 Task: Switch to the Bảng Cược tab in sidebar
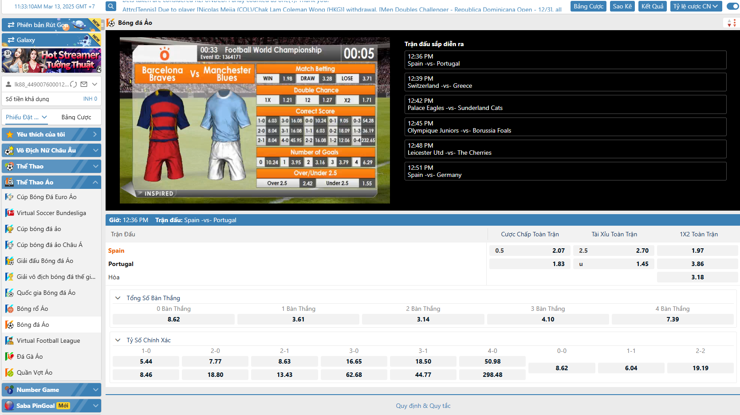point(76,117)
